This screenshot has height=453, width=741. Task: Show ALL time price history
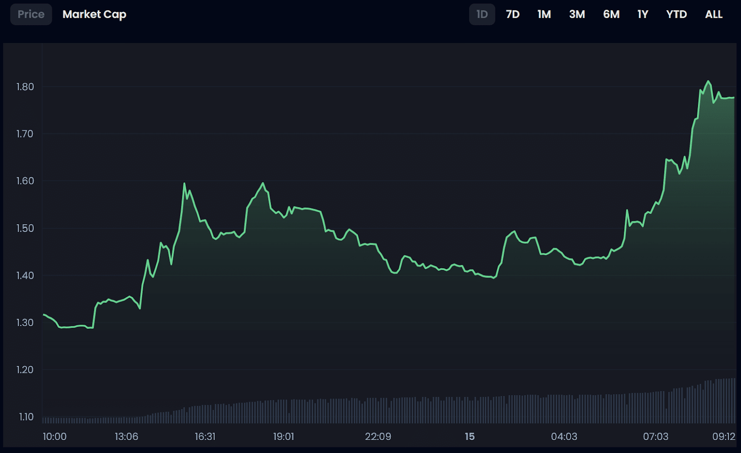coord(714,14)
